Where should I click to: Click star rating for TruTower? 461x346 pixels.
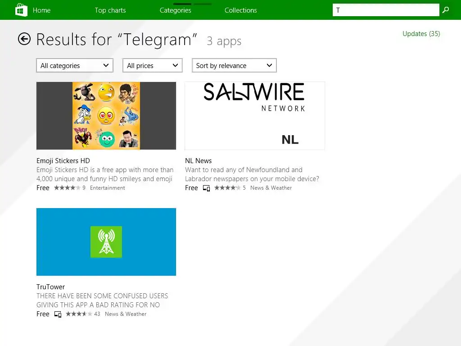click(79, 314)
